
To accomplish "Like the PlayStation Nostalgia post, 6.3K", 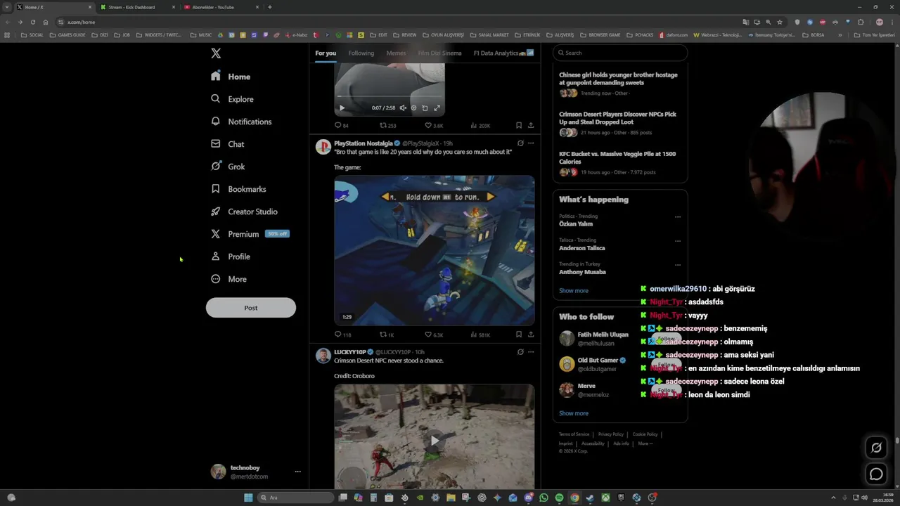I will (434, 335).
